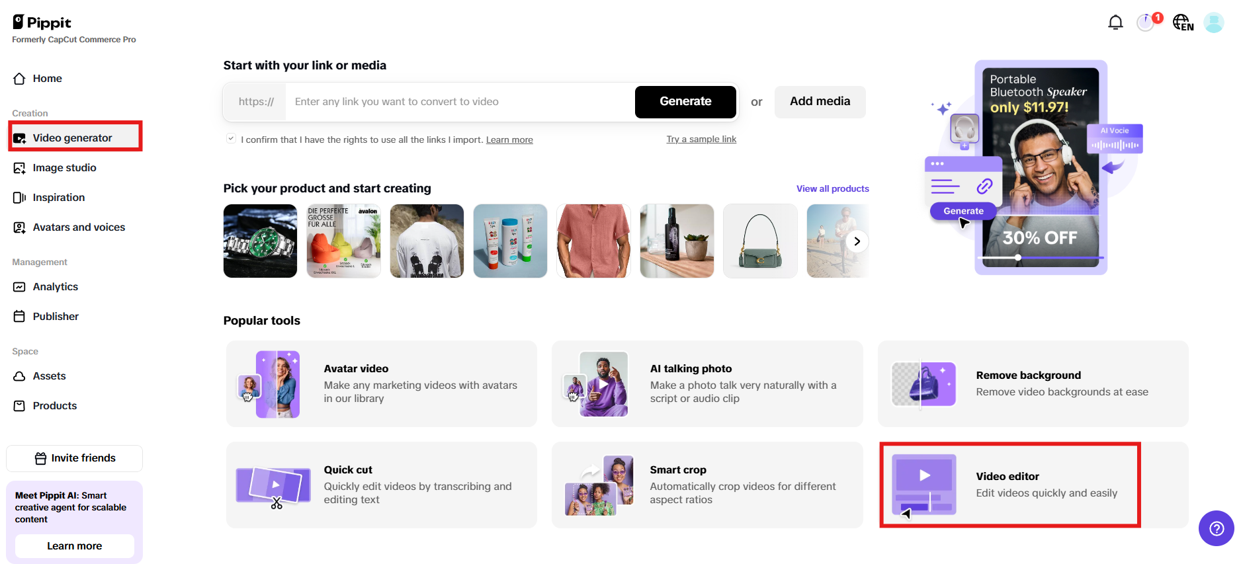This screenshot has width=1243, height=564.
Task: Navigate to Home in the sidebar
Action: (x=47, y=78)
